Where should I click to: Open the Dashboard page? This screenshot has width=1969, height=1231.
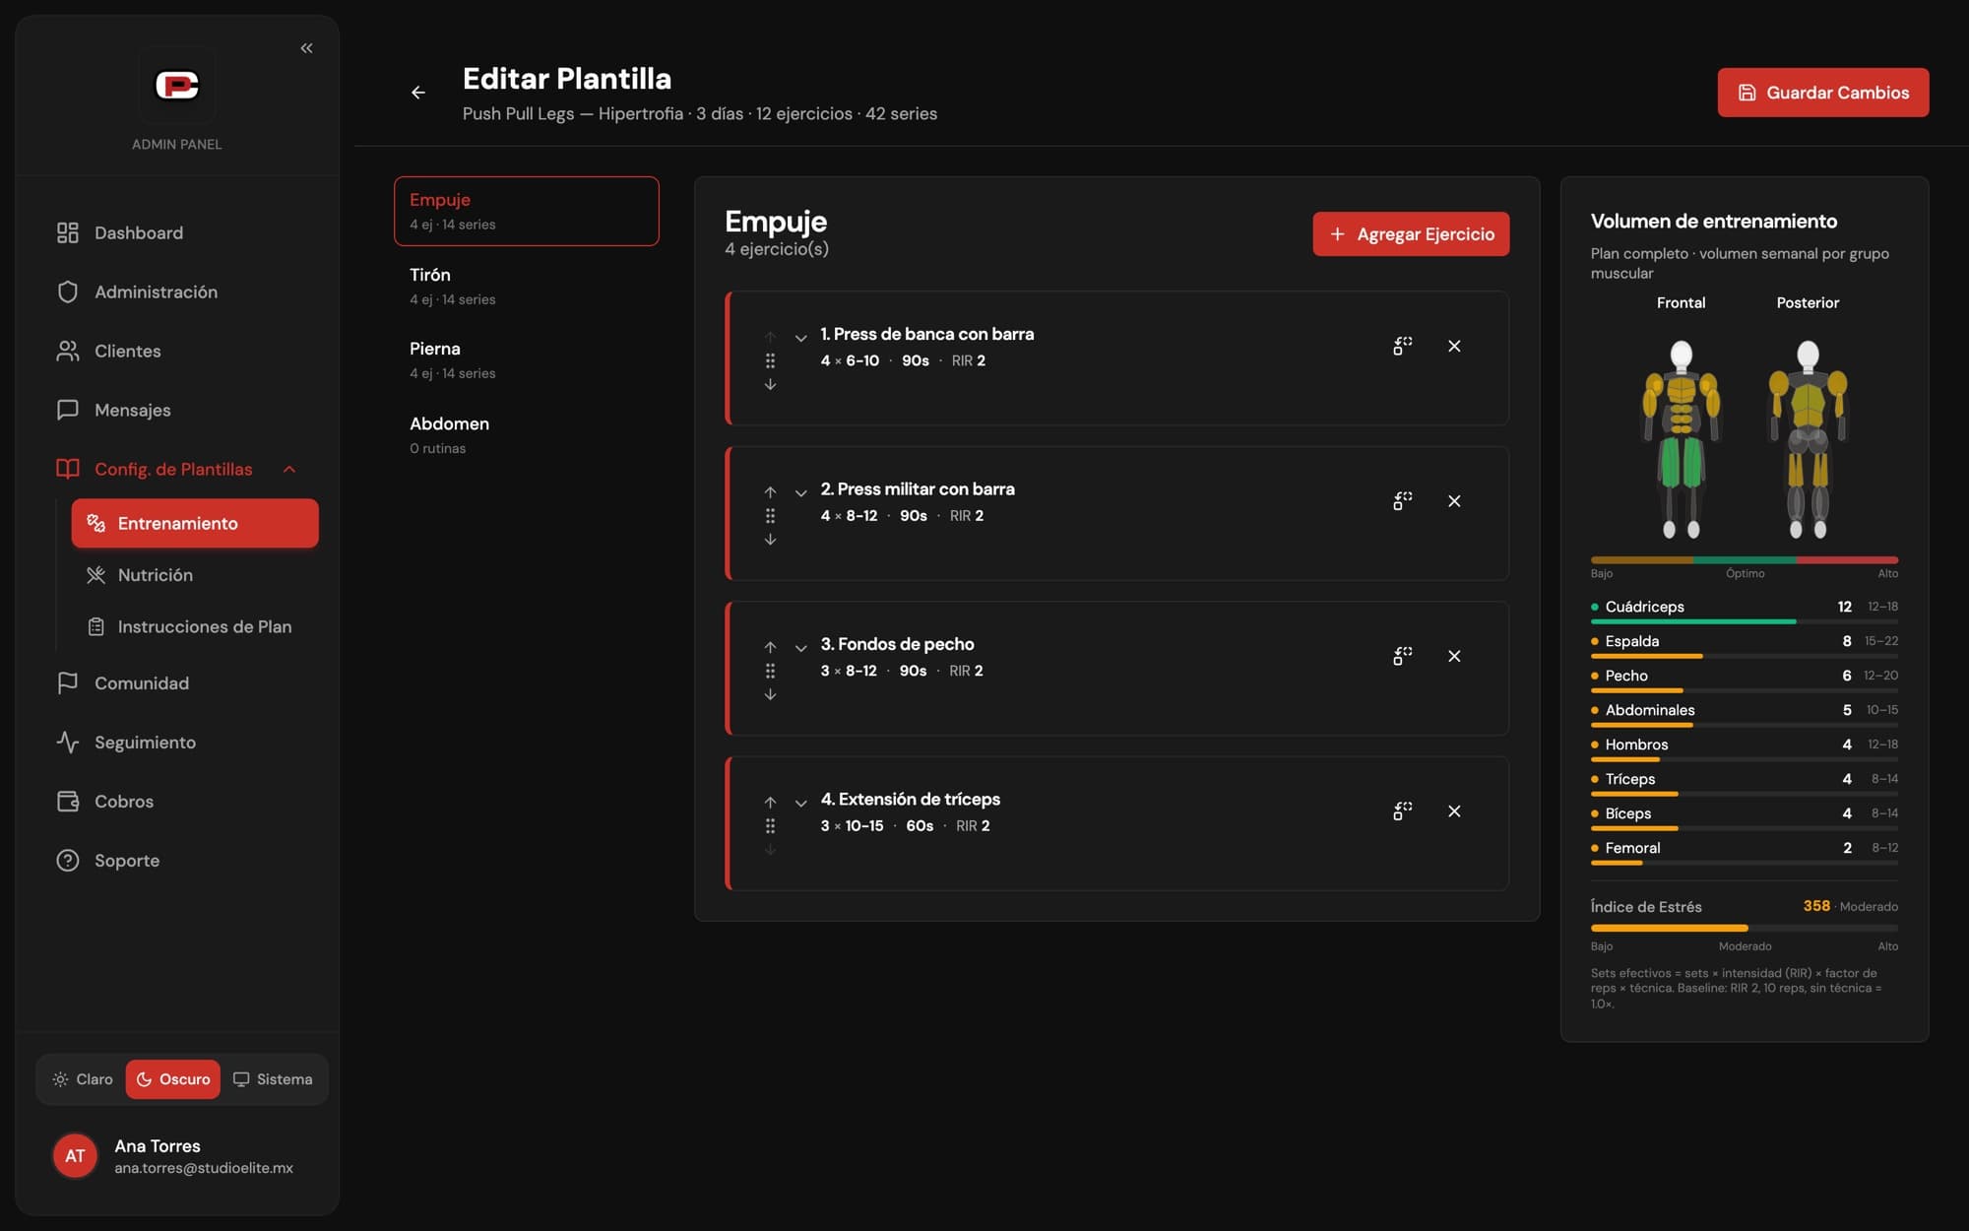(x=177, y=232)
